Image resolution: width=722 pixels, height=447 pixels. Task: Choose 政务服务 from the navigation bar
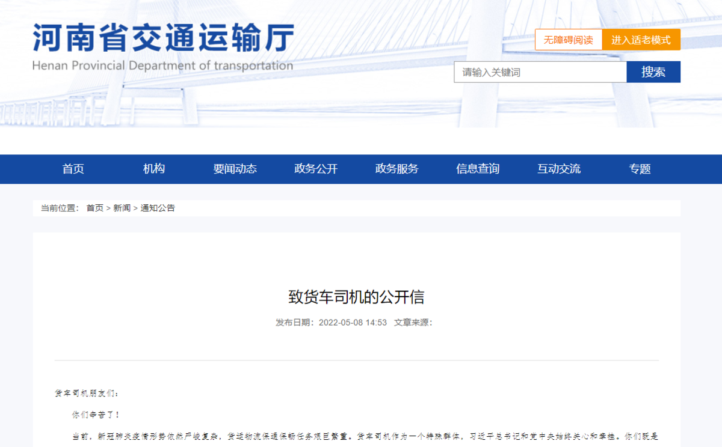396,169
